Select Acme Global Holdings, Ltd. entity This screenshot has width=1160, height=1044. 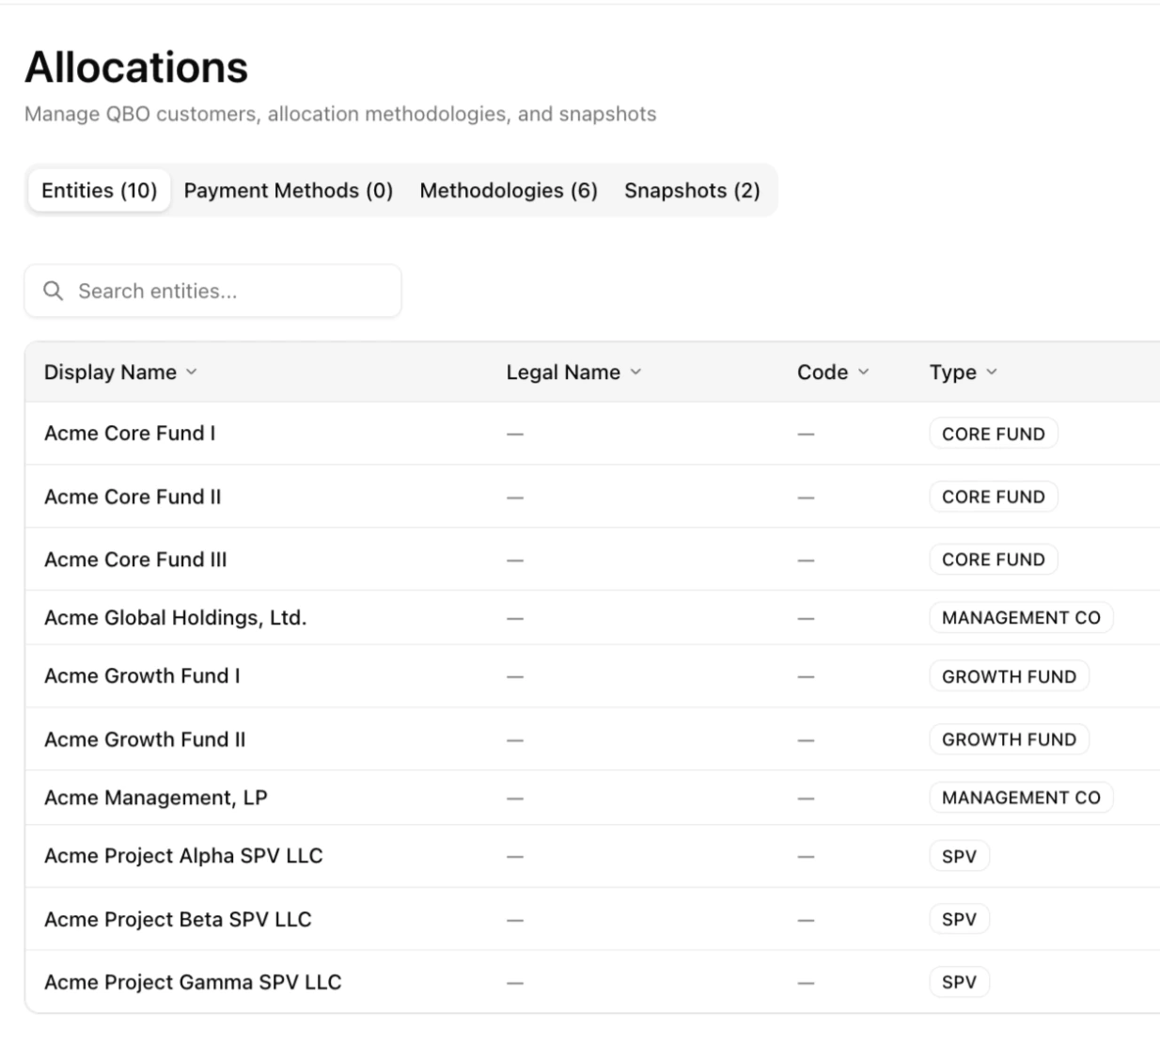[x=175, y=617]
